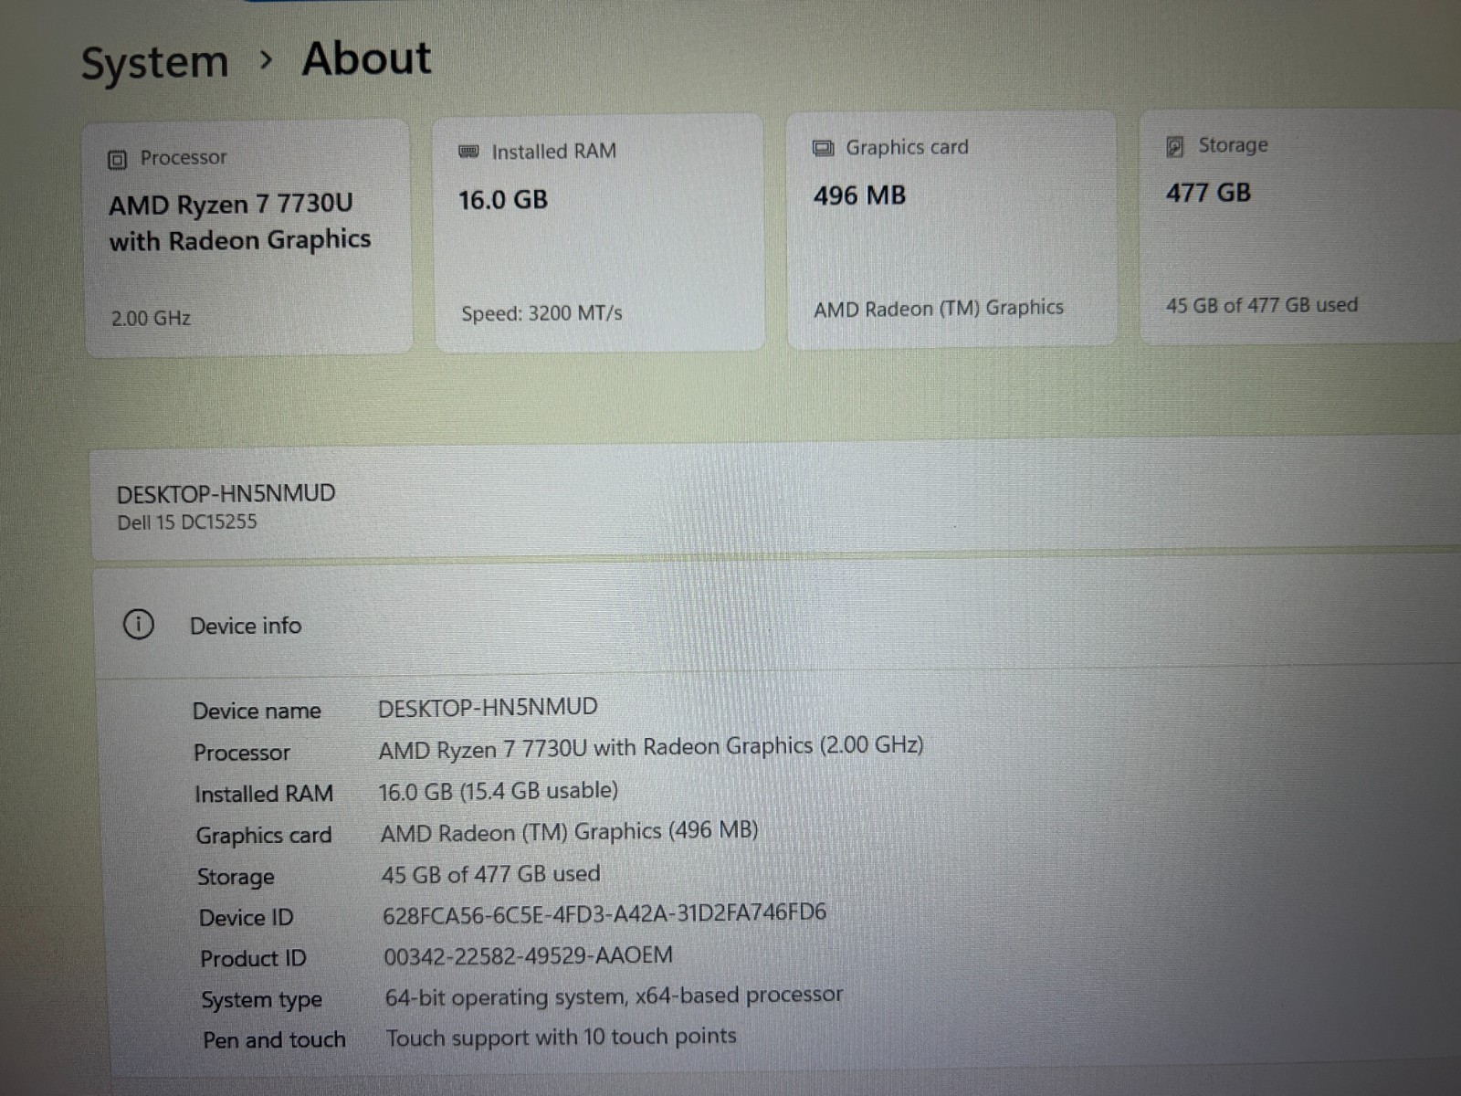Viewport: 1461px width, 1096px height.
Task: Open the Storage summary card
Action: [1300, 227]
